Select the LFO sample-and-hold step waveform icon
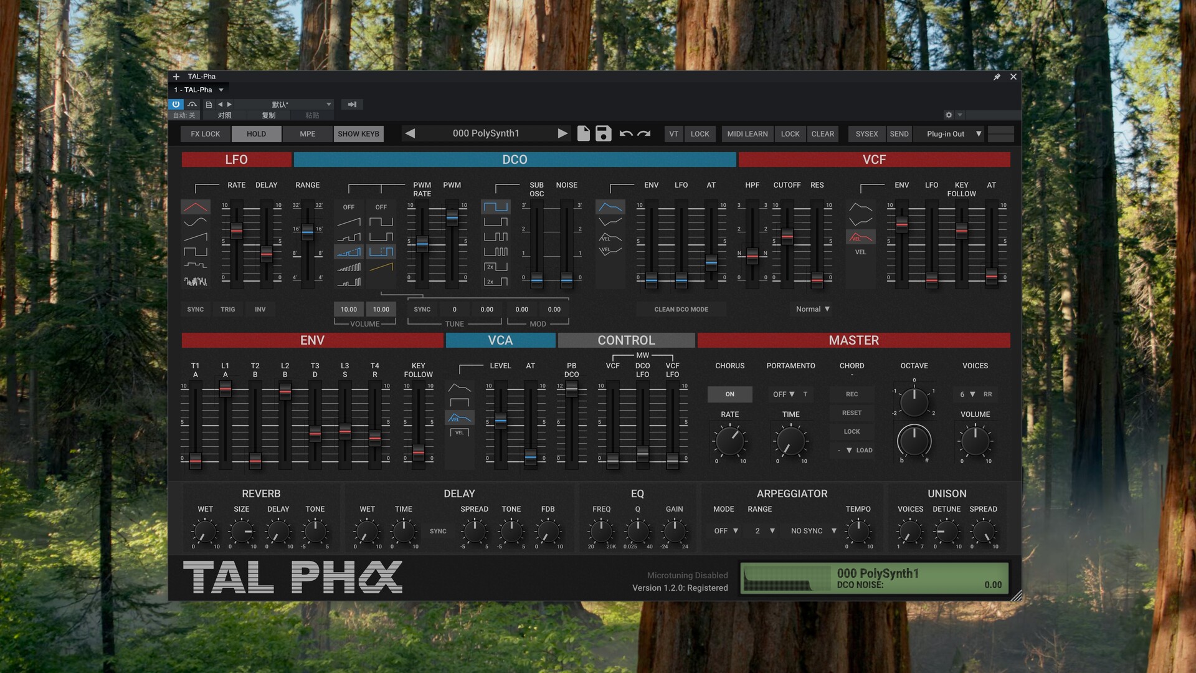The width and height of the screenshot is (1196, 673). [x=195, y=267]
